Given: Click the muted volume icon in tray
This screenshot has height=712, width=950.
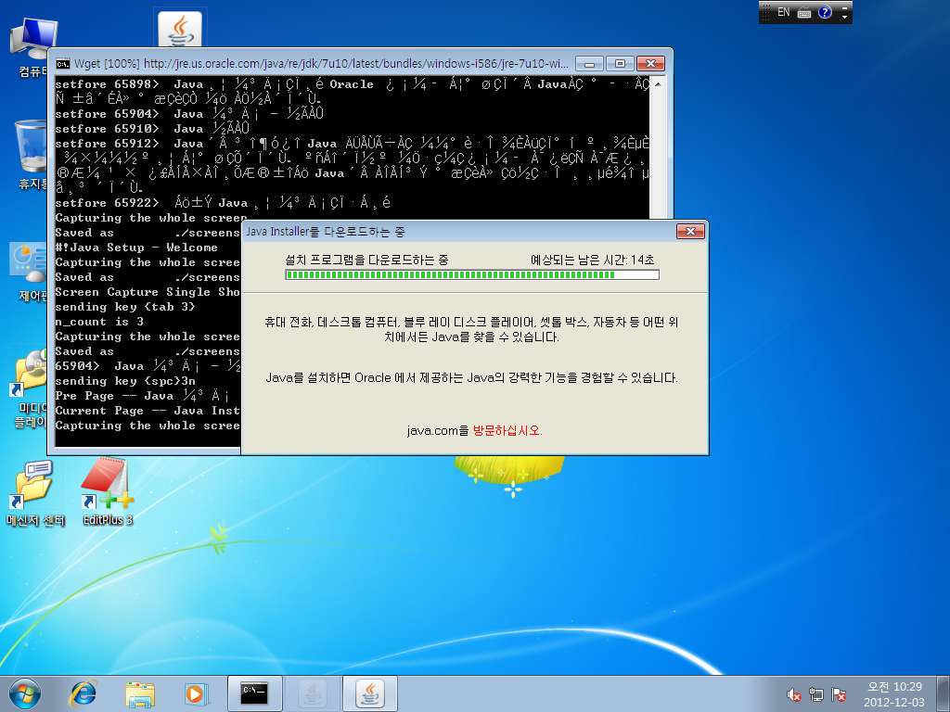Looking at the screenshot, I should click(x=794, y=694).
